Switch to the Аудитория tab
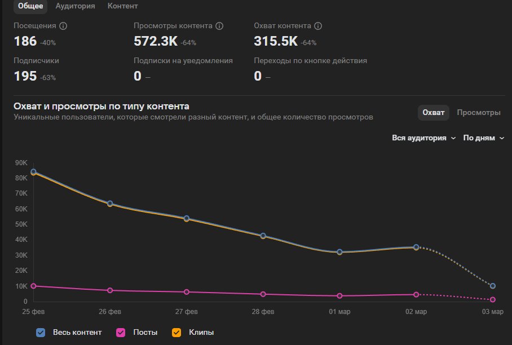The image size is (512, 345). [75, 6]
